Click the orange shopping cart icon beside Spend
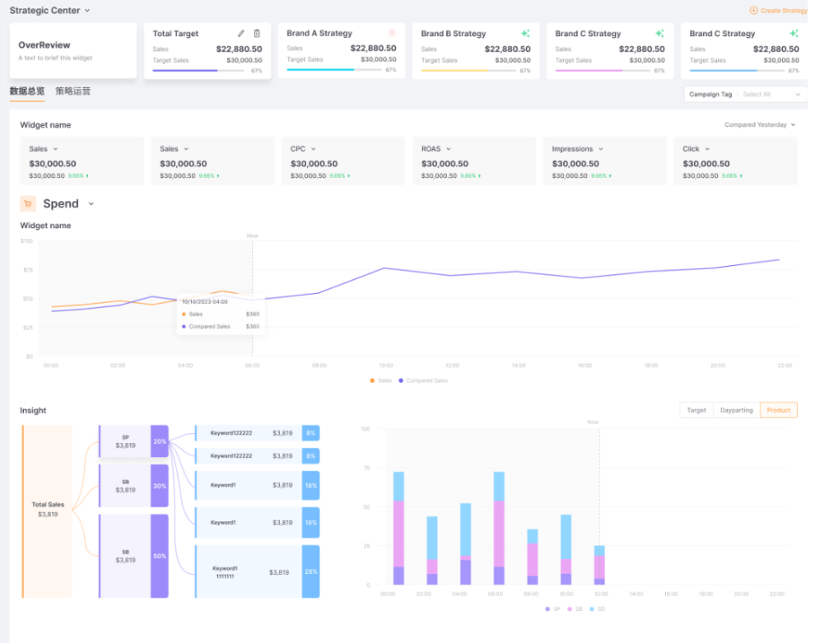This screenshot has height=643, width=815. pyautogui.click(x=28, y=203)
